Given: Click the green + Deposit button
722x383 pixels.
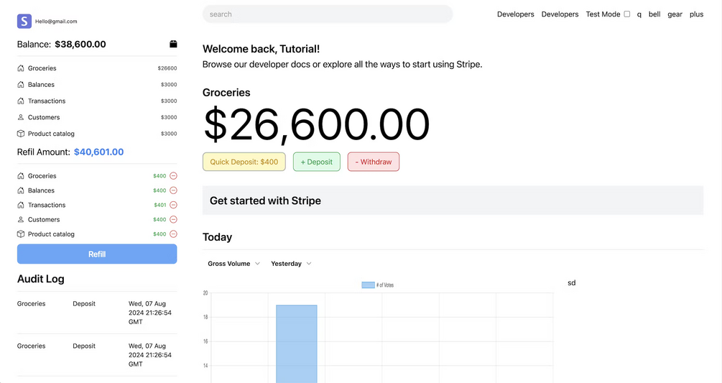Looking at the screenshot, I should (x=317, y=162).
